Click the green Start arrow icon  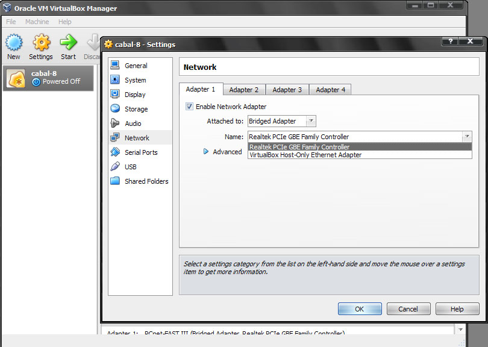tap(68, 42)
